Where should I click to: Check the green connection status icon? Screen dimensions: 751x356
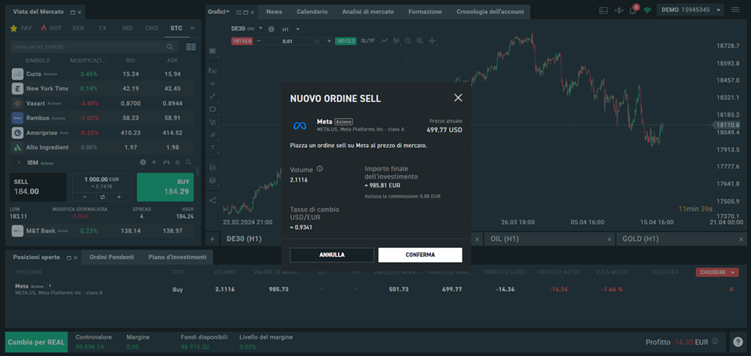point(647,10)
